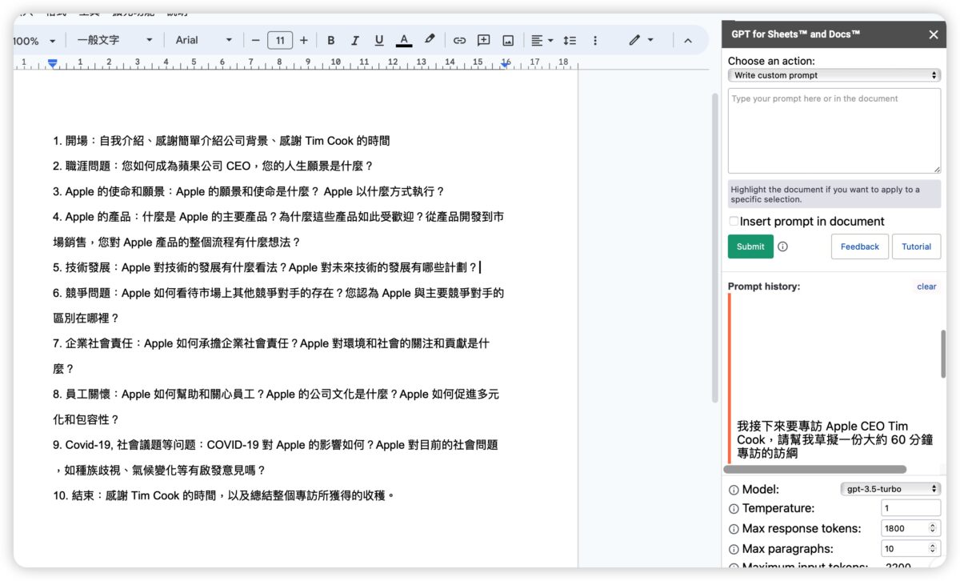Toggle italic formatting in the toolbar
Image resolution: width=960 pixels, height=581 pixels.
[x=354, y=40]
